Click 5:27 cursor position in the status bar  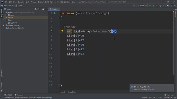[x=150, y=98]
